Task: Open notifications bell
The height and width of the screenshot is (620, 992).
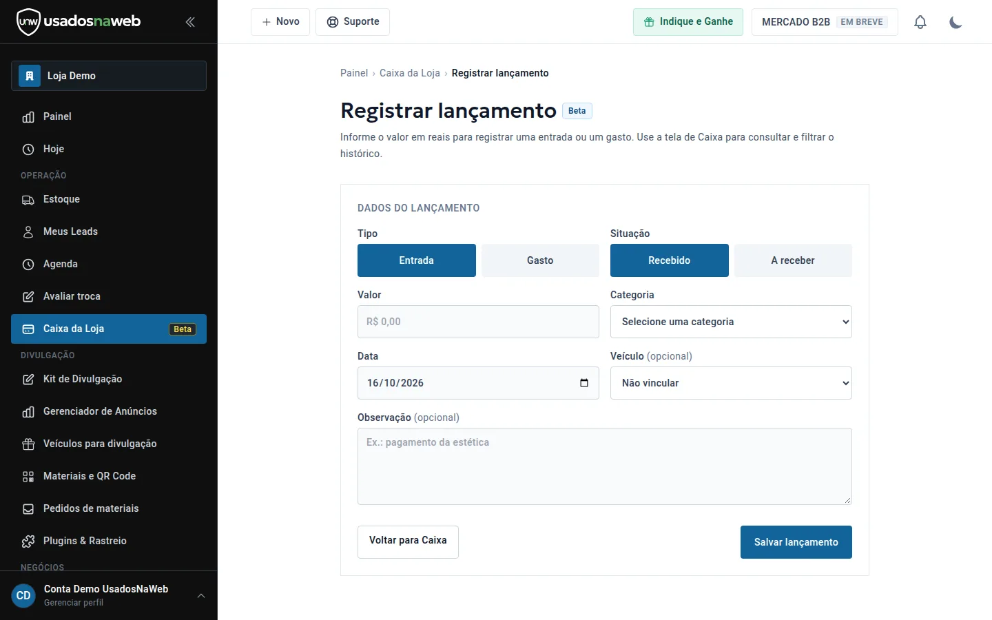Action: pyautogui.click(x=920, y=22)
